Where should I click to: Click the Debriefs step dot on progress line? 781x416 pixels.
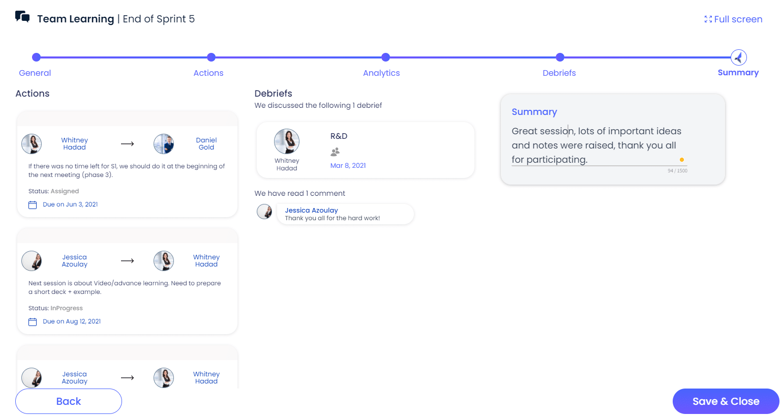click(x=560, y=57)
